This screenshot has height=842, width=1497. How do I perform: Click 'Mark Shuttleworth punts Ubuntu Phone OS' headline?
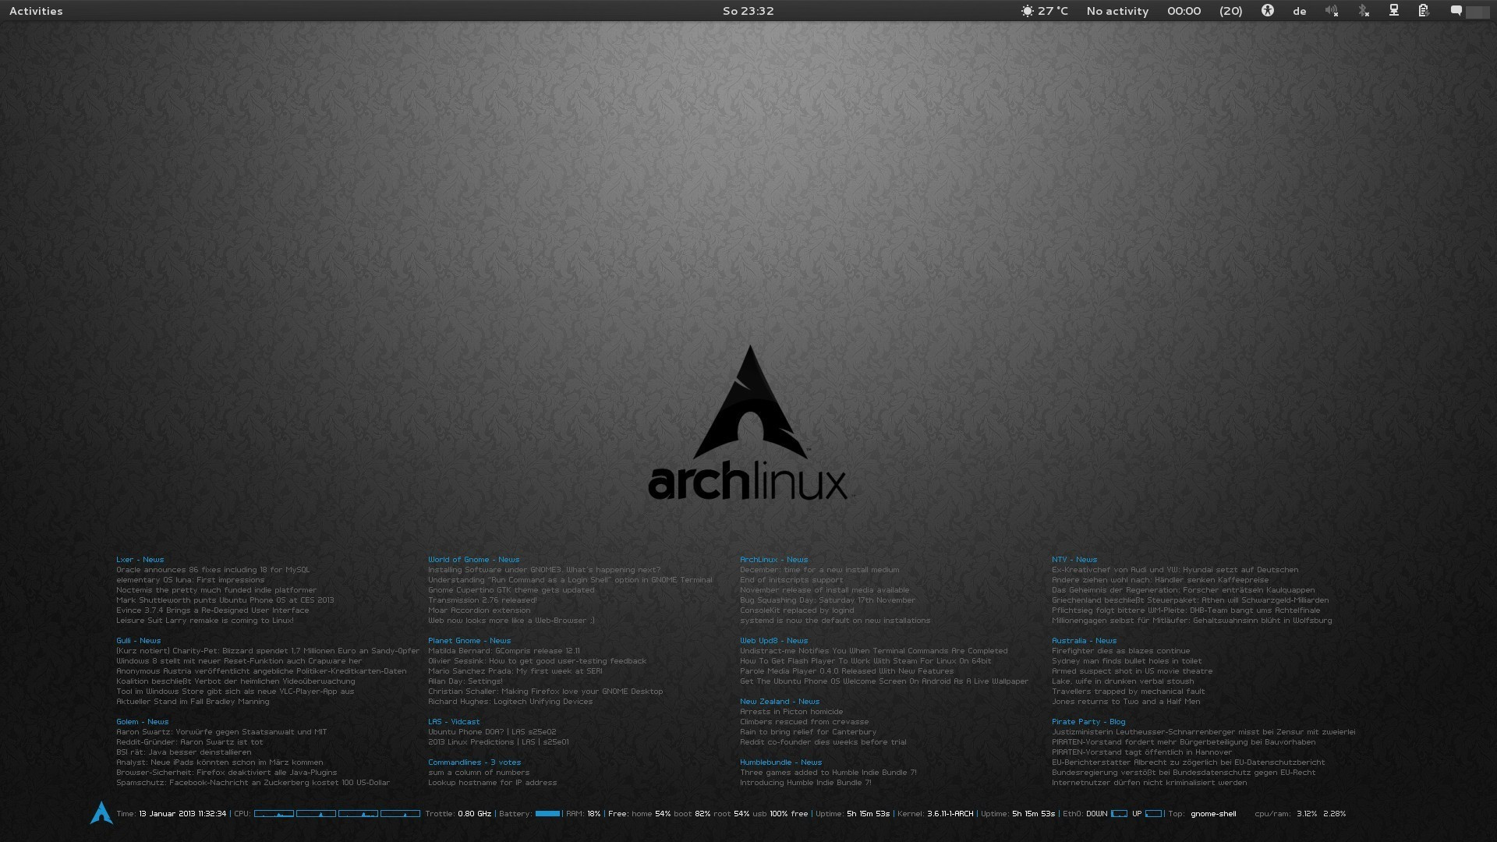point(225,600)
